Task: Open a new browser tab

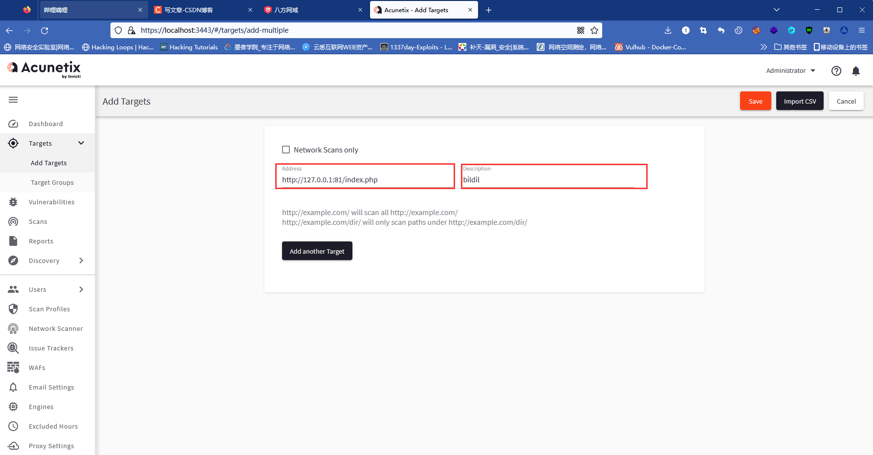Action: point(488,10)
